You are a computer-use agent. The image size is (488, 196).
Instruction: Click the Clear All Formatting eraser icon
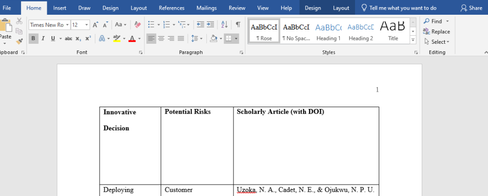(137, 25)
